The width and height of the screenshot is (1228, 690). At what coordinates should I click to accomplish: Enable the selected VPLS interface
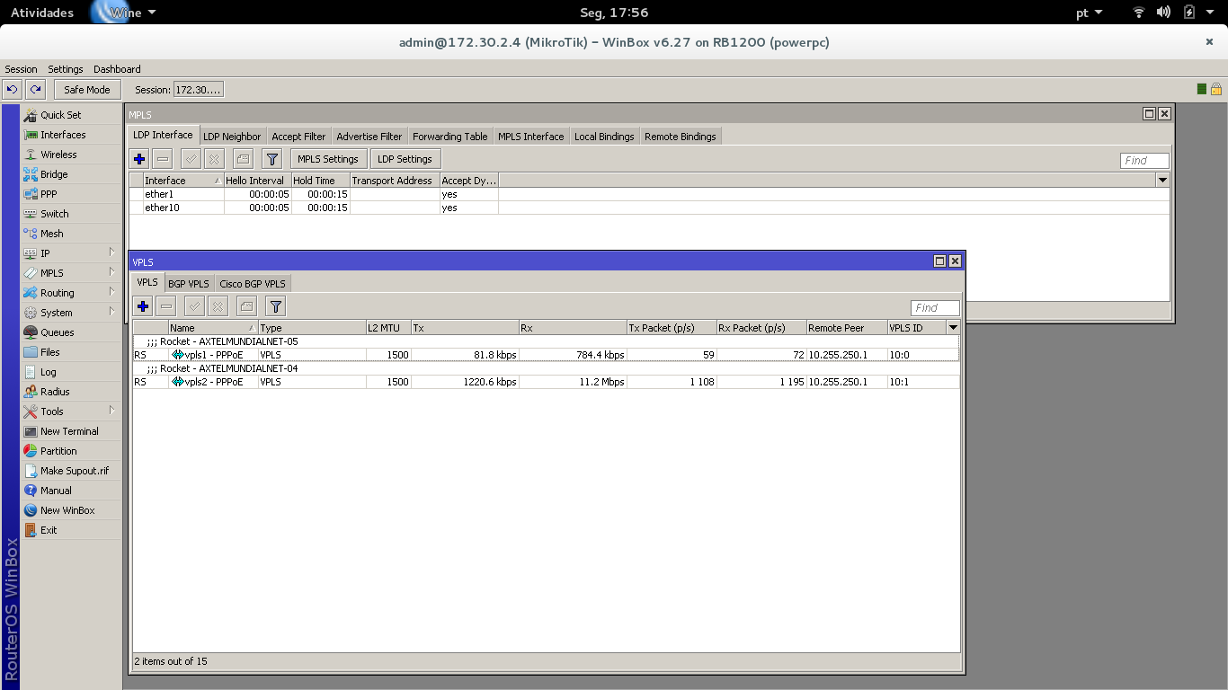(x=194, y=306)
